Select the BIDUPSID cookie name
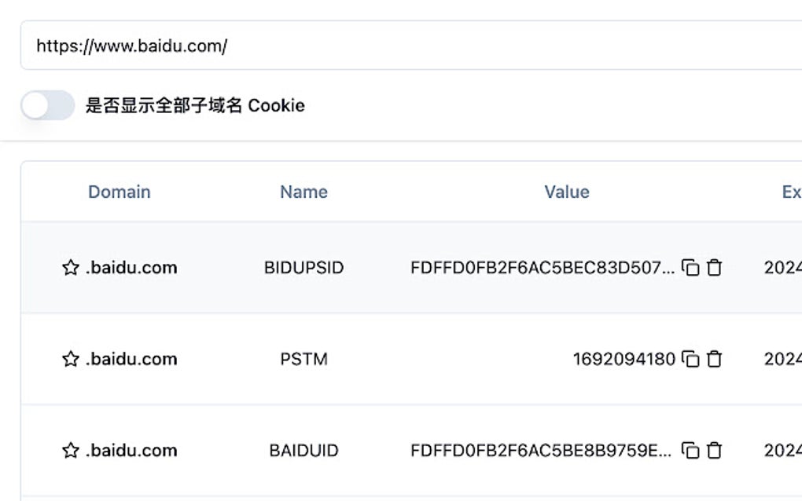This screenshot has height=501, width=802. click(304, 268)
